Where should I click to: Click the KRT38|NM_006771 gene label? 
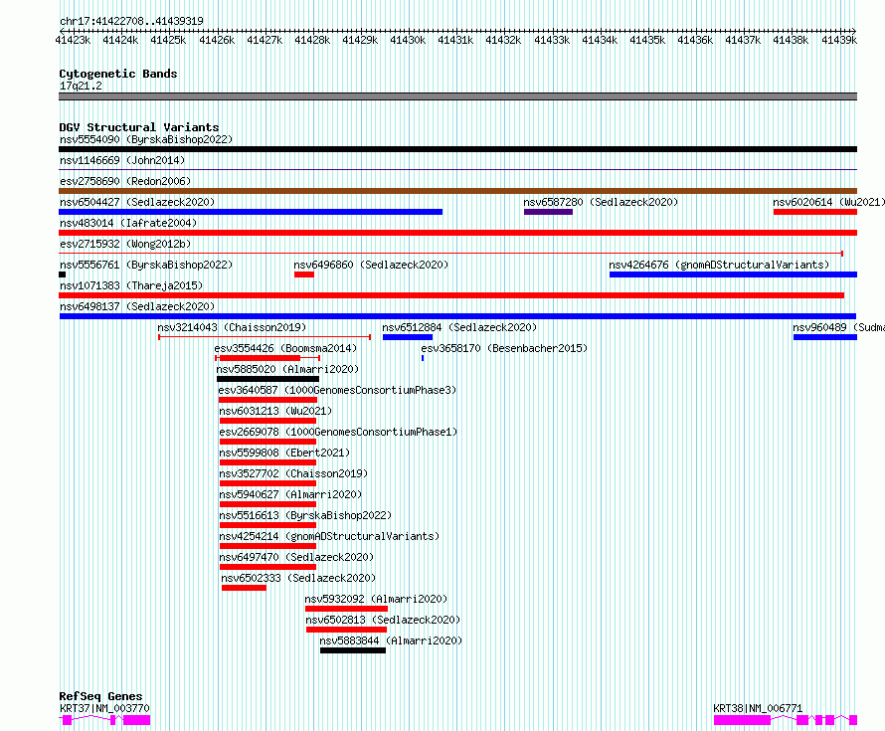click(758, 708)
